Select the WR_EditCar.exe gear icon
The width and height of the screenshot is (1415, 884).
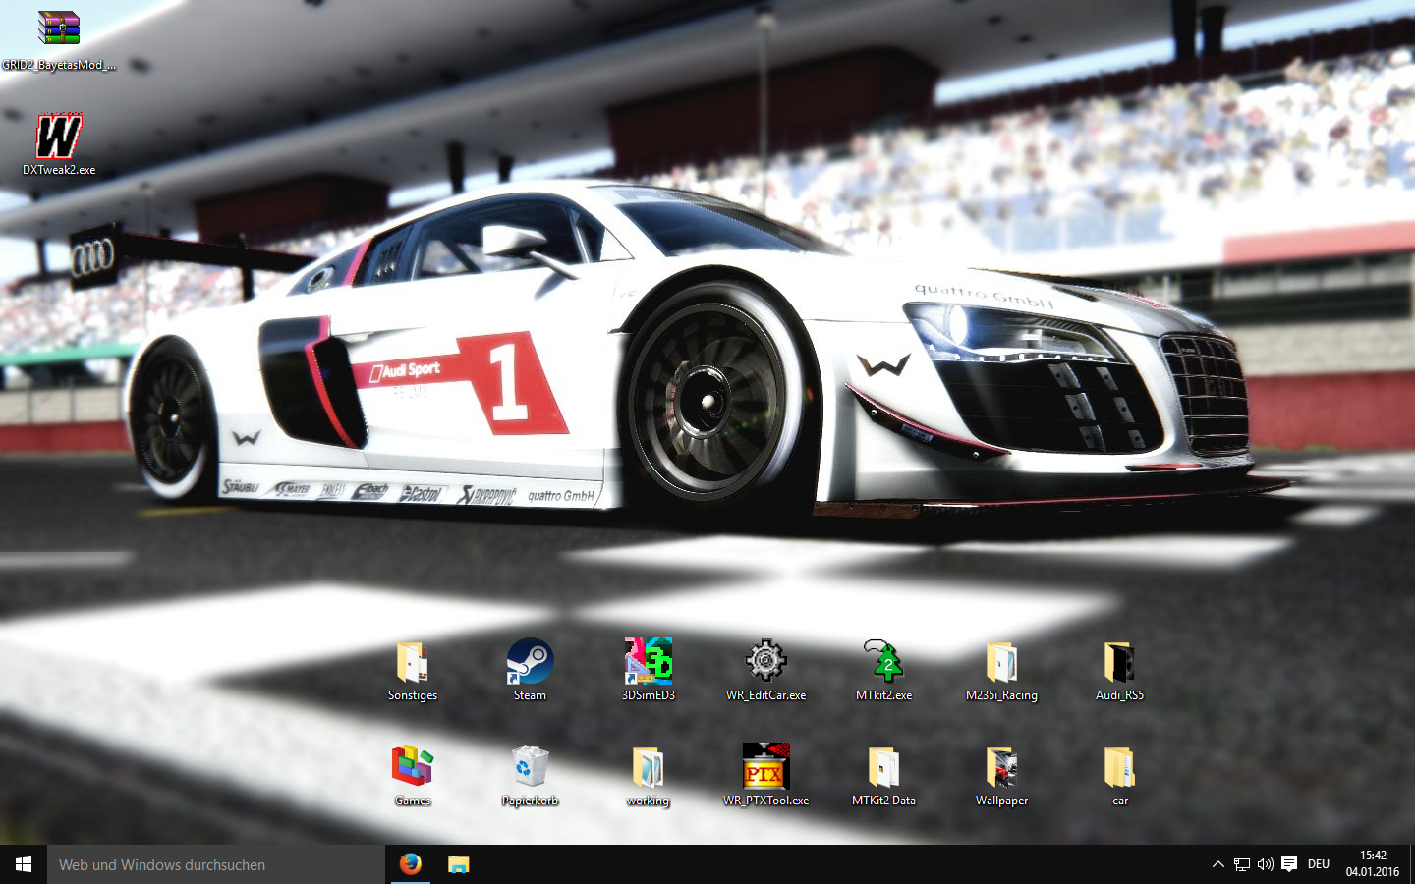[x=766, y=661]
